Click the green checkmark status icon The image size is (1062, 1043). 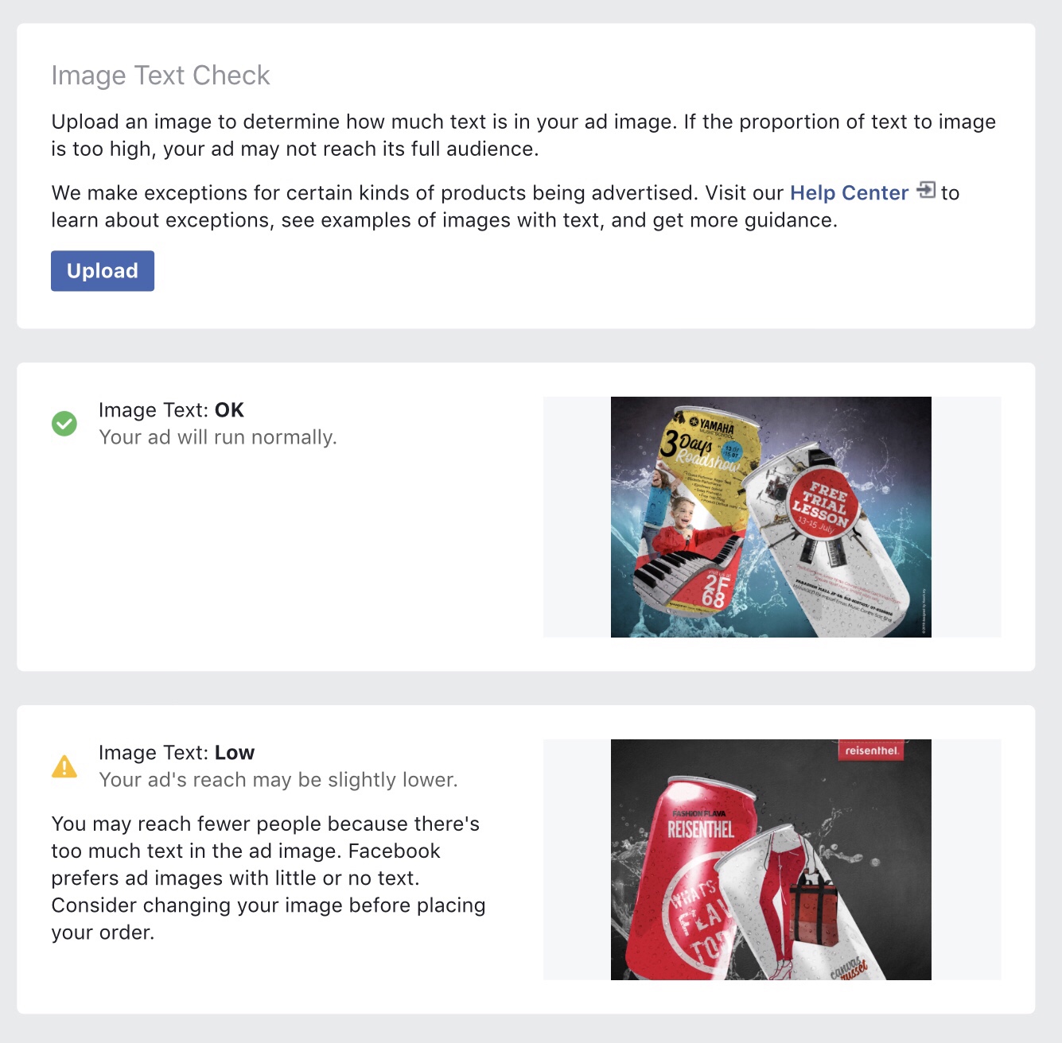pyautogui.click(x=64, y=424)
